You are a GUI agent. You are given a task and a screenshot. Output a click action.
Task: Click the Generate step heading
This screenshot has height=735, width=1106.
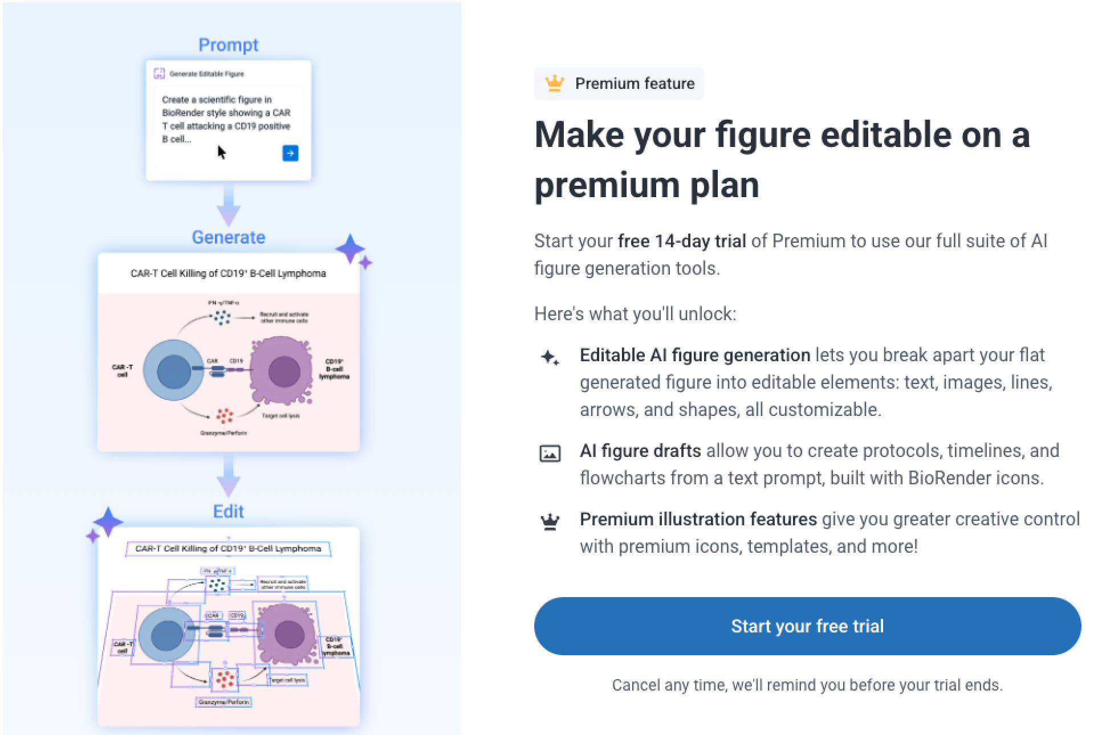[228, 237]
